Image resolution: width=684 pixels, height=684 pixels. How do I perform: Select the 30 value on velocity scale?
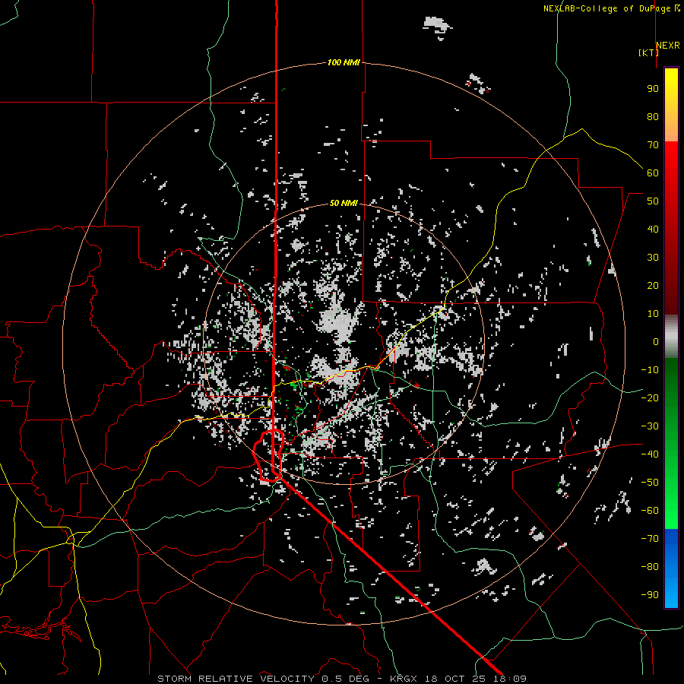point(653,258)
